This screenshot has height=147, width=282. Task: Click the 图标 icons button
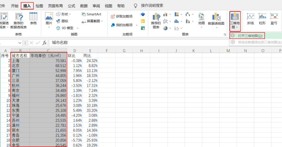click(x=62, y=21)
